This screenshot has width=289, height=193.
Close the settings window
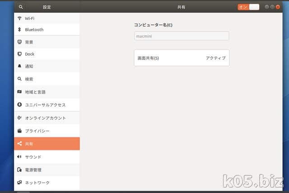[278, 7]
